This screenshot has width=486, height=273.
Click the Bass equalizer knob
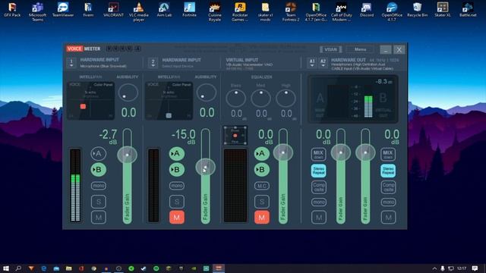pos(236,98)
